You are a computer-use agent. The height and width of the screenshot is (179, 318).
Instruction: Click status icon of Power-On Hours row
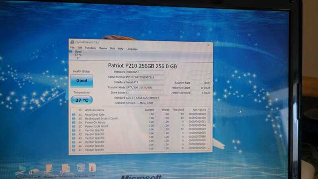point(74,123)
